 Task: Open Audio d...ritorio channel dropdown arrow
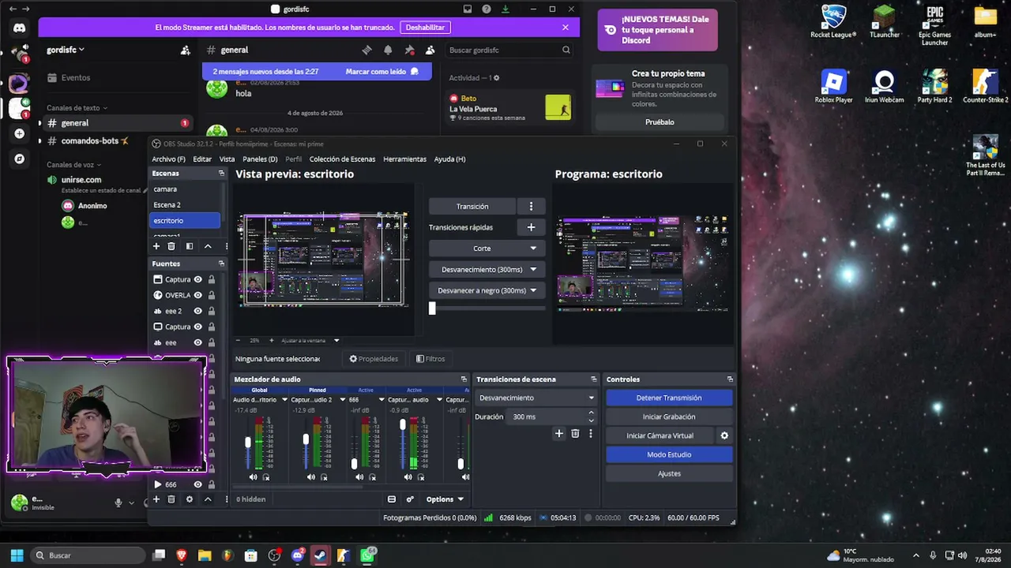284,400
